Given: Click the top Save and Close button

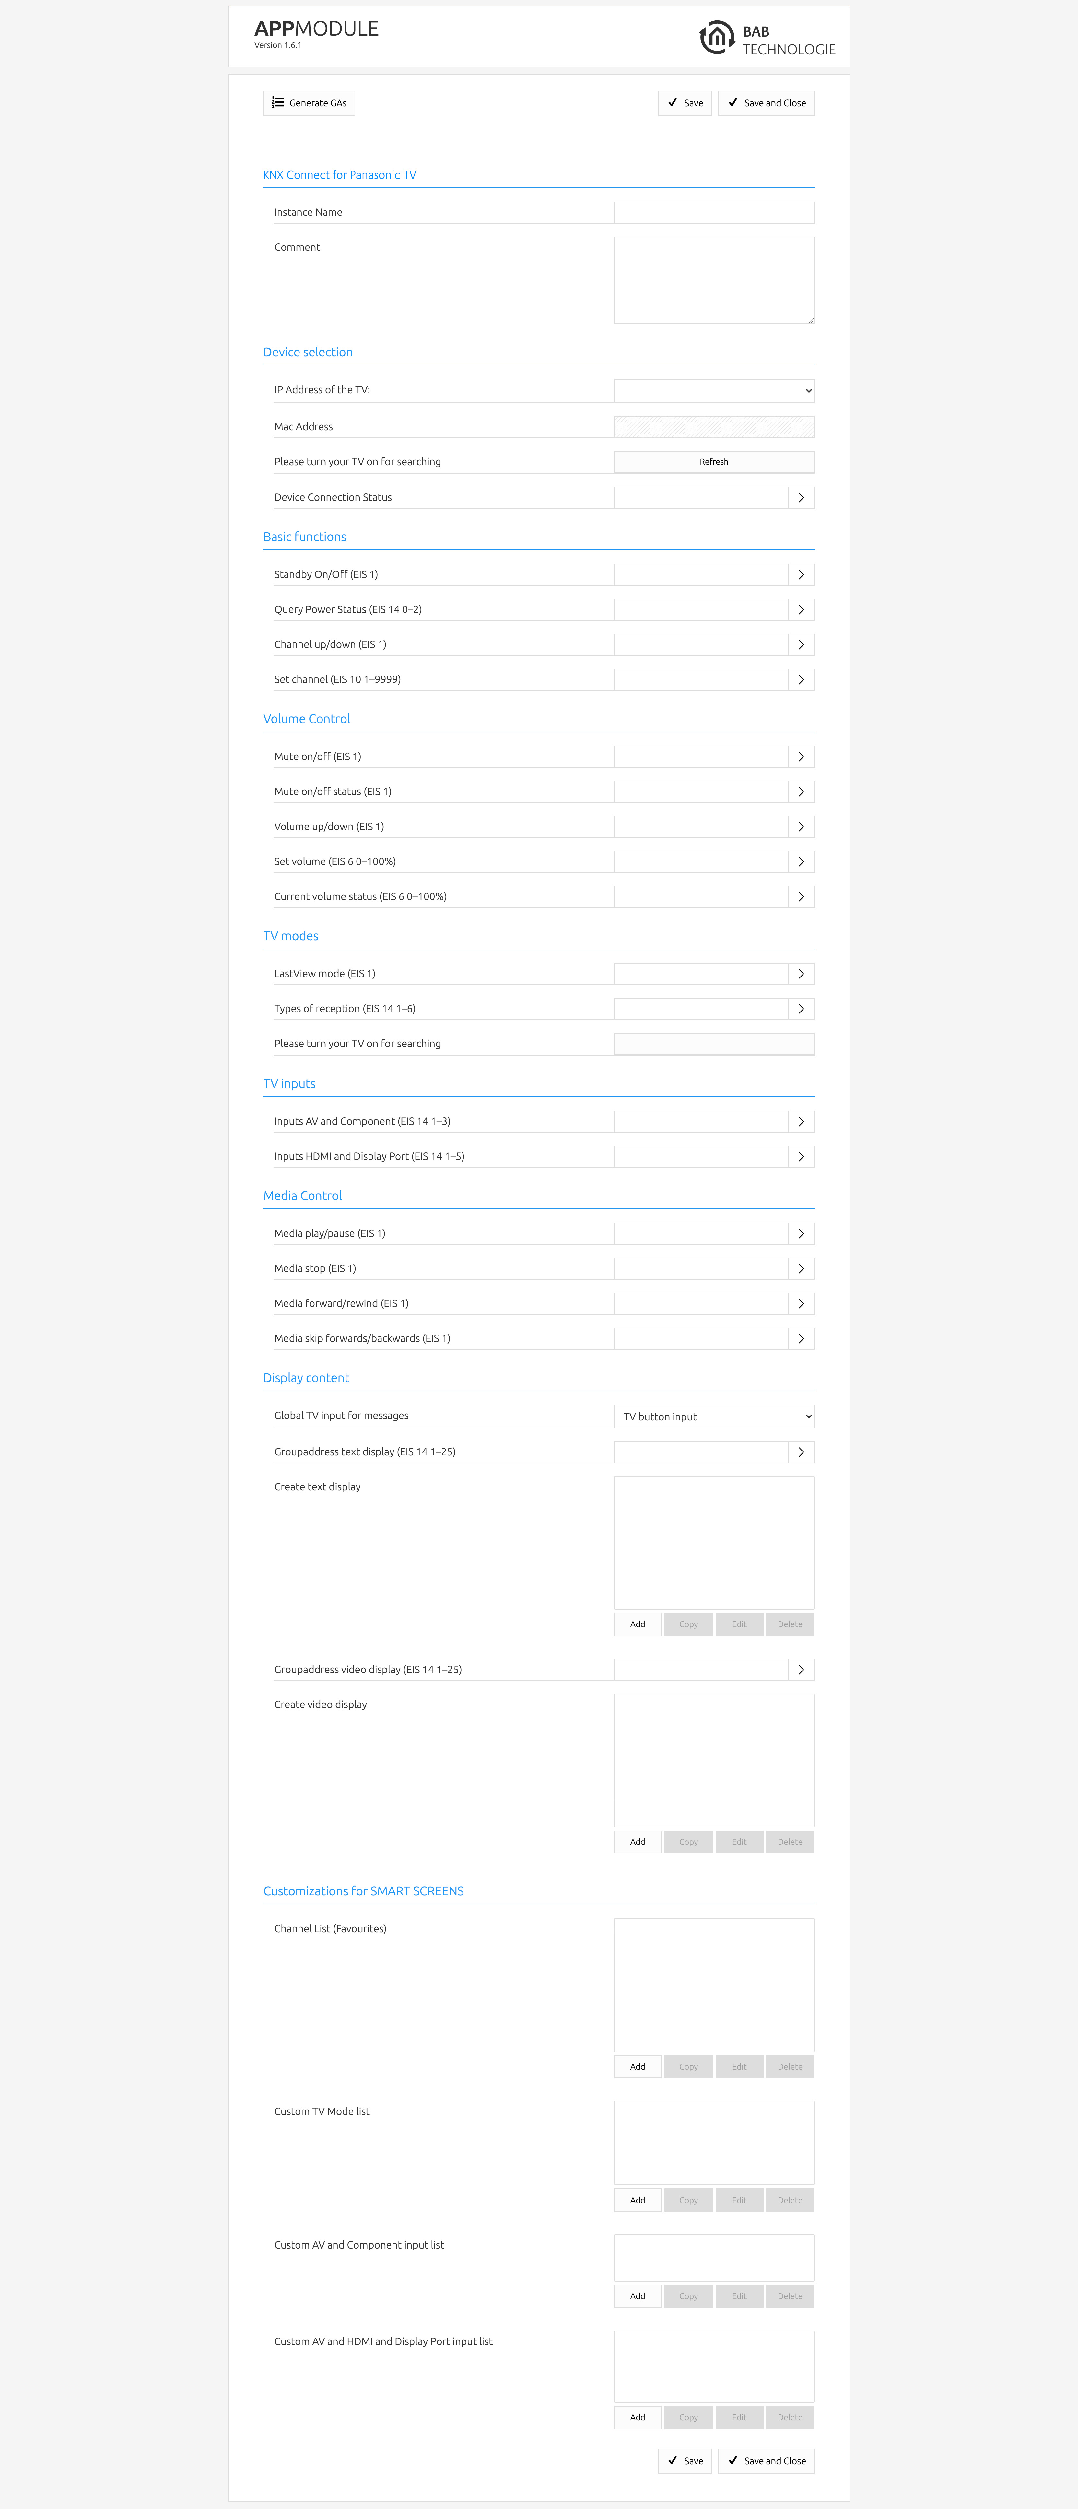Looking at the screenshot, I should click(766, 103).
